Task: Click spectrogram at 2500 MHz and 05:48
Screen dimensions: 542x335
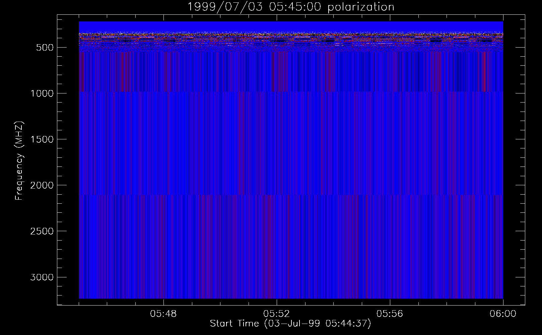Action: coord(163,231)
